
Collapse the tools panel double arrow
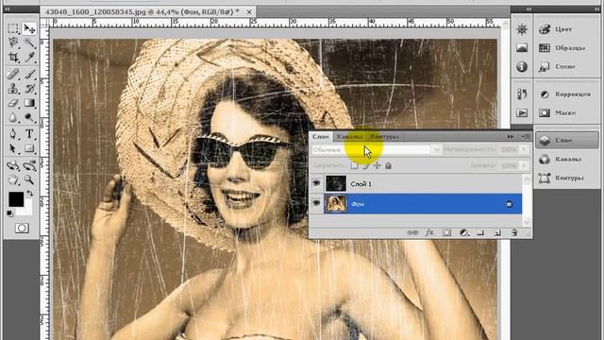[7, 9]
